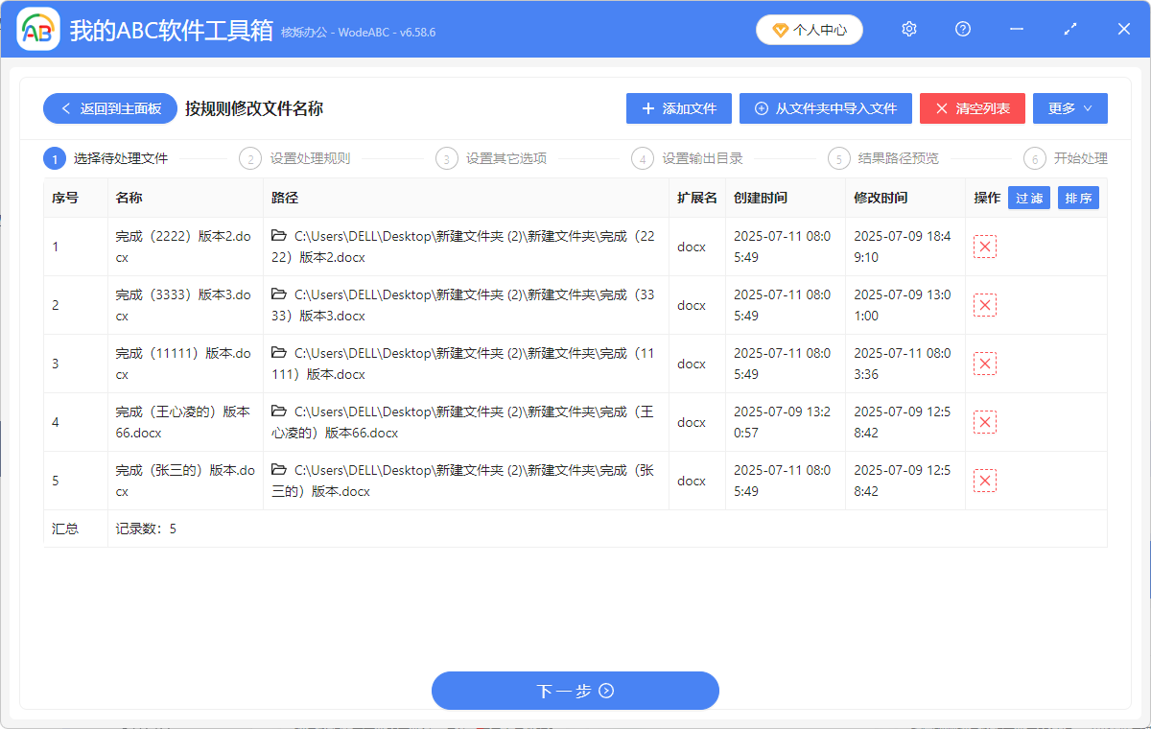Screen dimensions: 1151x729
Task: Add files using the 添加文件 button
Action: click(678, 107)
